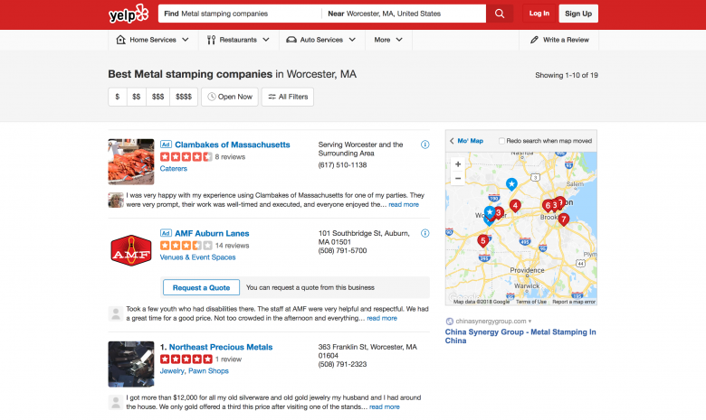Click Clambakes reviewer avatar photo

click(116, 200)
